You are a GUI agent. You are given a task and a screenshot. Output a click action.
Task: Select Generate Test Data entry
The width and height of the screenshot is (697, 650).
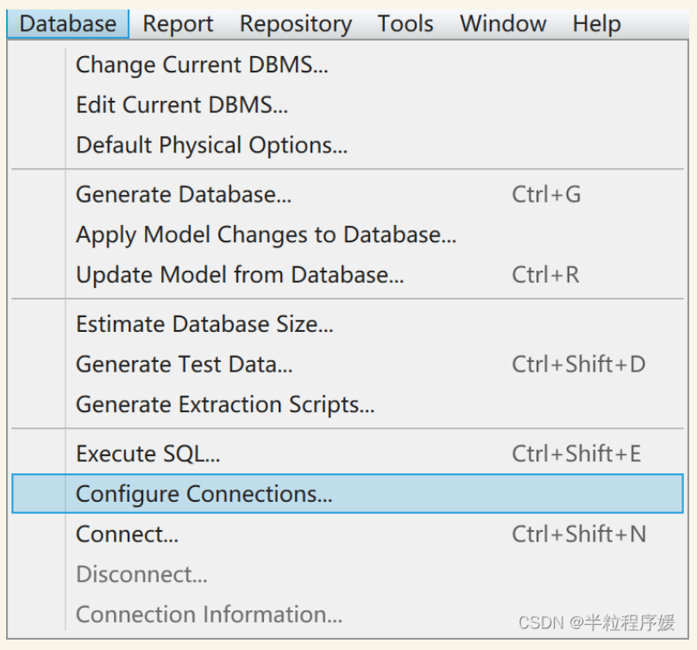[x=185, y=365]
